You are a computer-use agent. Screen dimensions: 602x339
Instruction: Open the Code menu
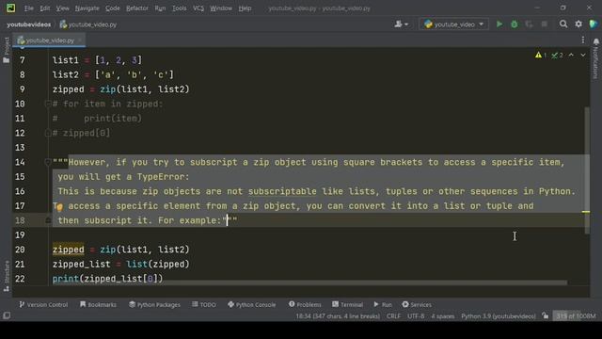[113, 8]
